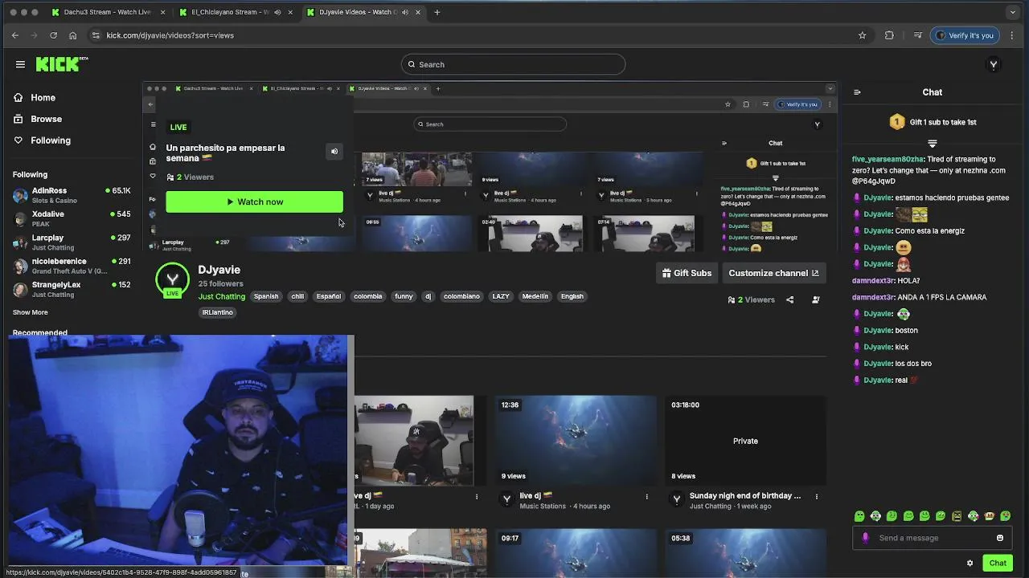The width and height of the screenshot is (1029, 578).
Task: Click the purple microphone badge in message box
Action: tap(865, 538)
